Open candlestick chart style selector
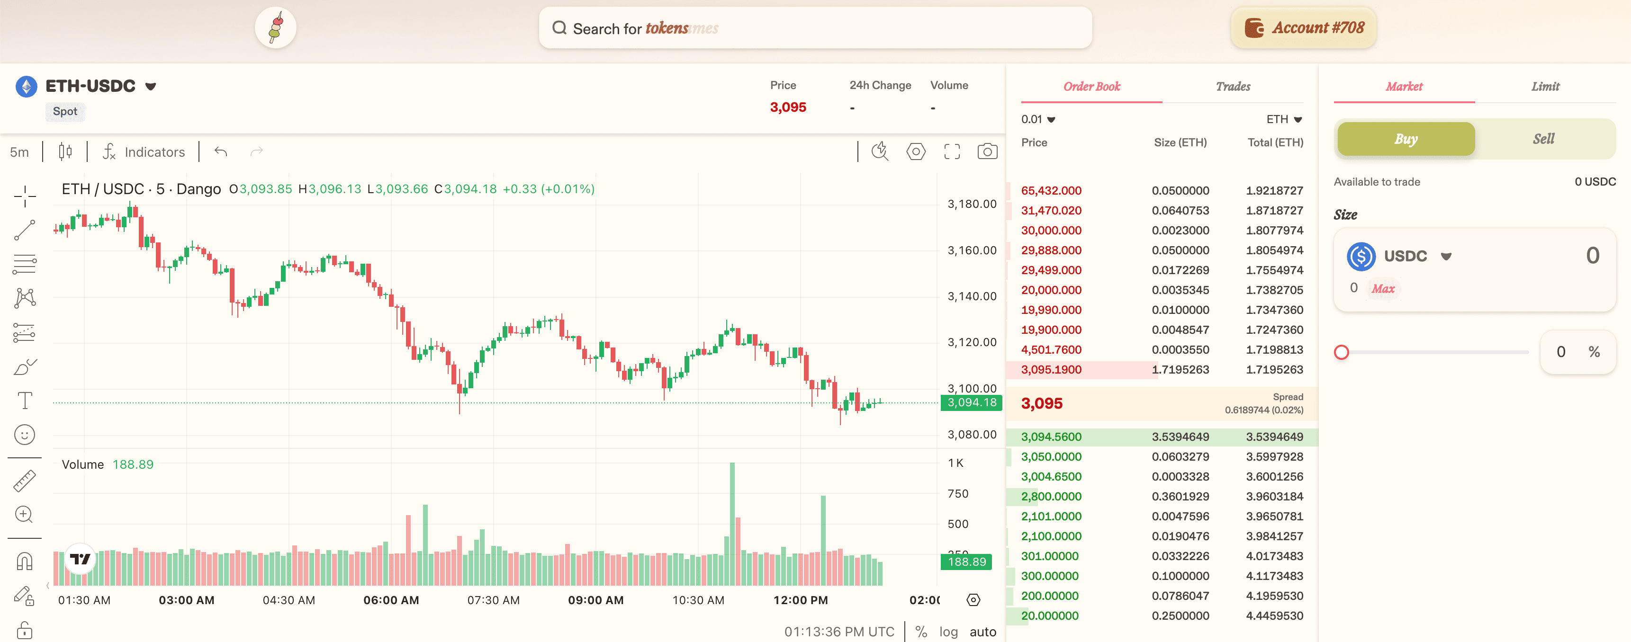Viewport: 1631px width, 642px height. [65, 152]
